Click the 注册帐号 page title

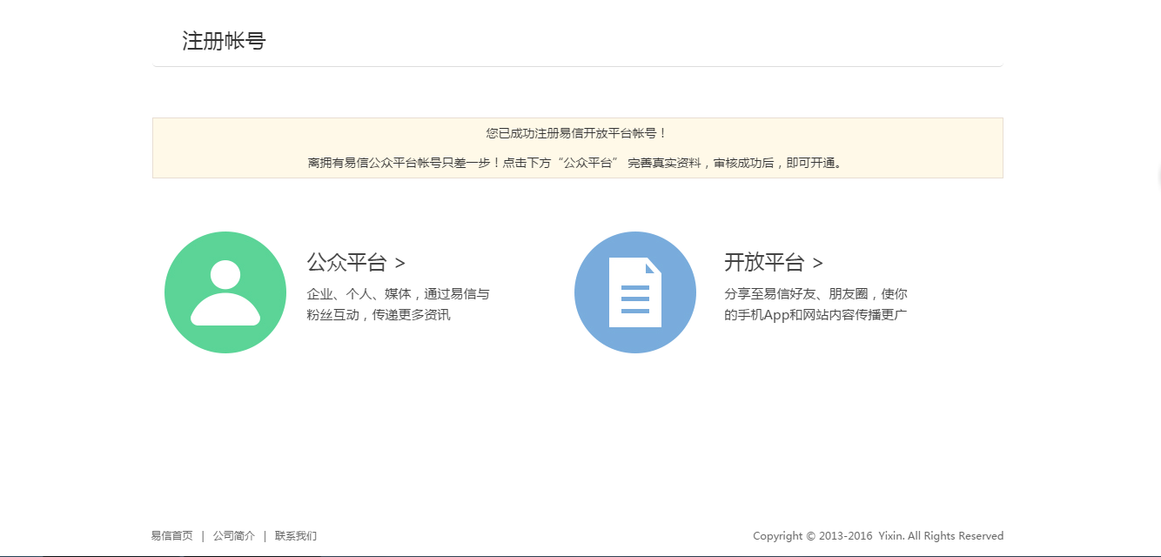[x=224, y=41]
